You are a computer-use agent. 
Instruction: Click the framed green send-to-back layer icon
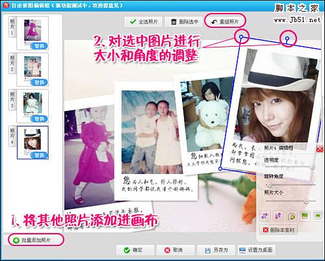click(318, 216)
